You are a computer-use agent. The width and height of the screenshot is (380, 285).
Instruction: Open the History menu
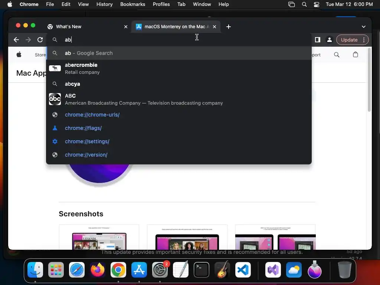[x=104, y=4]
